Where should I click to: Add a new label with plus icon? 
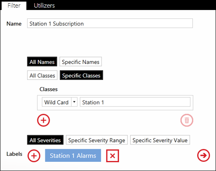[34, 156]
